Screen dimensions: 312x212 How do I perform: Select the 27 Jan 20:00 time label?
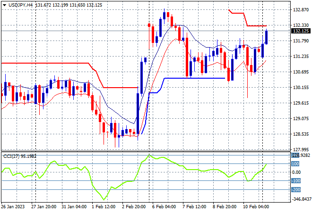(44, 207)
